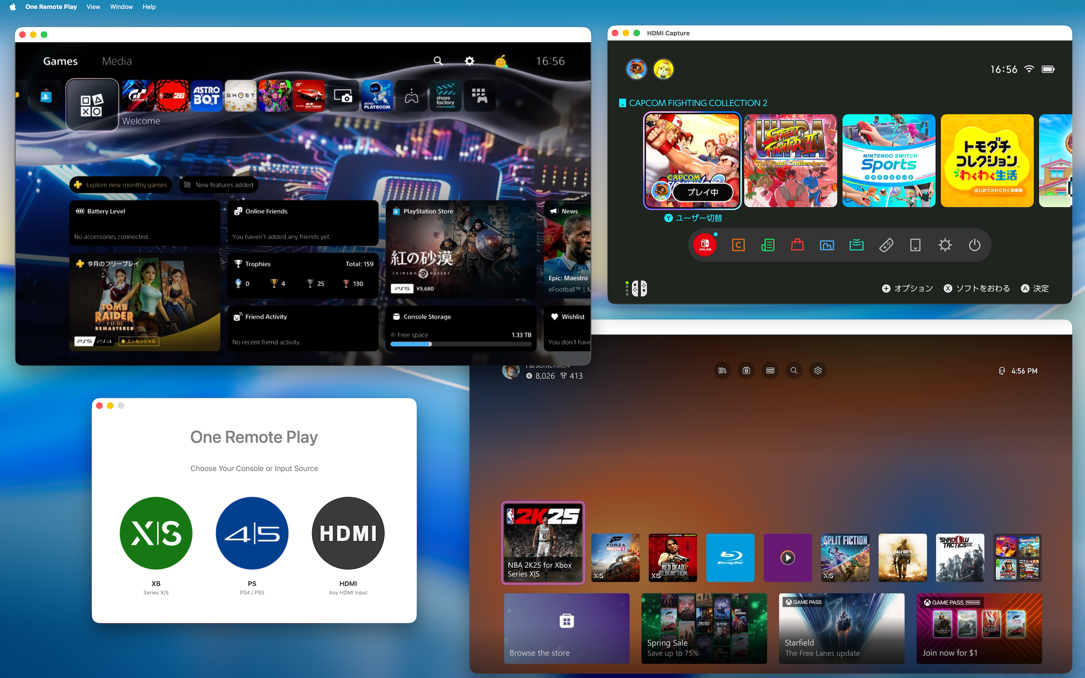Select the XB Series X/S console icon
Image resolution: width=1085 pixels, height=678 pixels.
(156, 533)
